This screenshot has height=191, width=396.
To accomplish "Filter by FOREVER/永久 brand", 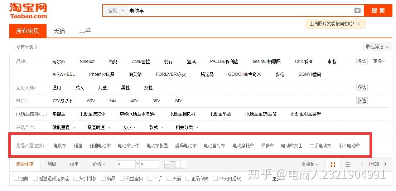I will [171, 74].
